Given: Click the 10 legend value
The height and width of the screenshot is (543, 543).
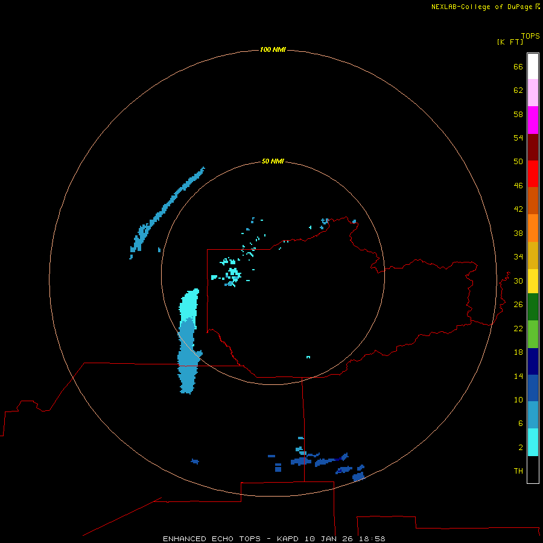Looking at the screenshot, I should [518, 399].
